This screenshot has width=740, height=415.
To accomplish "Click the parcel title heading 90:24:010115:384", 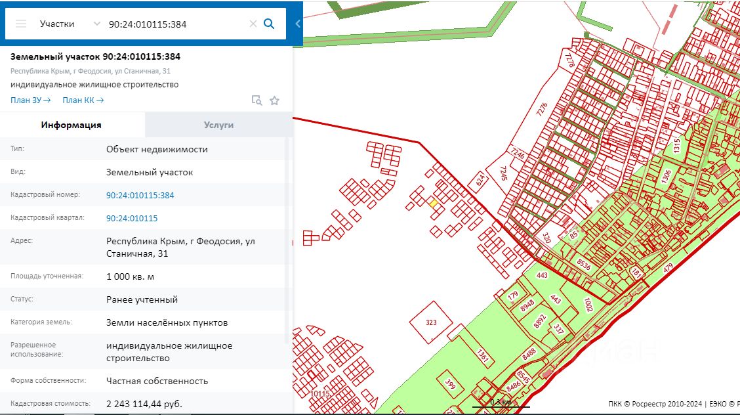I will pyautogui.click(x=96, y=56).
